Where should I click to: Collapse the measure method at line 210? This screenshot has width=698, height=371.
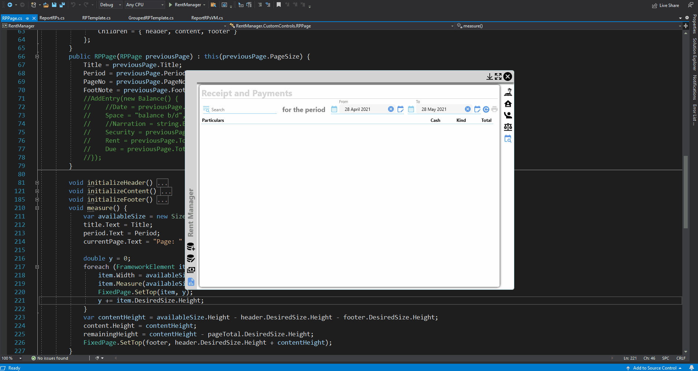[37, 208]
